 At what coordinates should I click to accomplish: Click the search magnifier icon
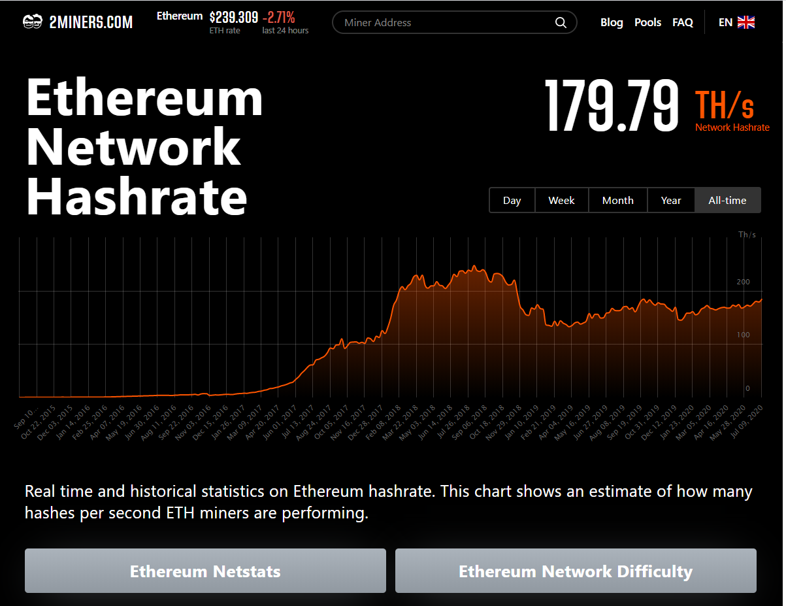[561, 23]
